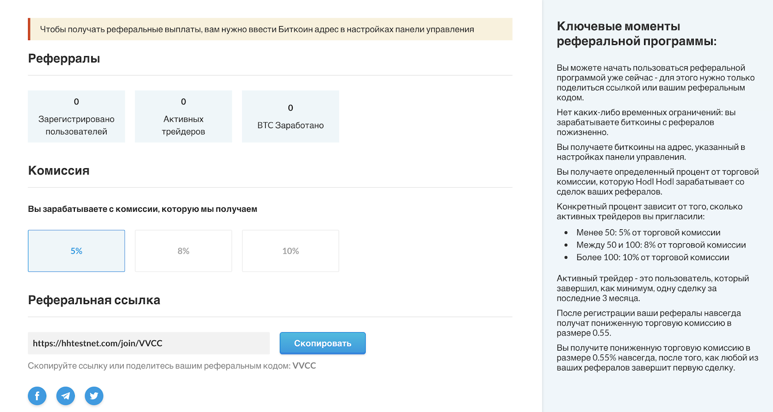Click the BTC Заработано stat card
Image resolution: width=773 pixels, height=412 pixels.
coord(290,117)
